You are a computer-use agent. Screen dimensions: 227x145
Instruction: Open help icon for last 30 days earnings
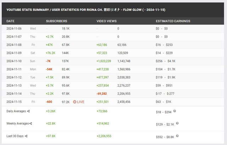point(178,136)
